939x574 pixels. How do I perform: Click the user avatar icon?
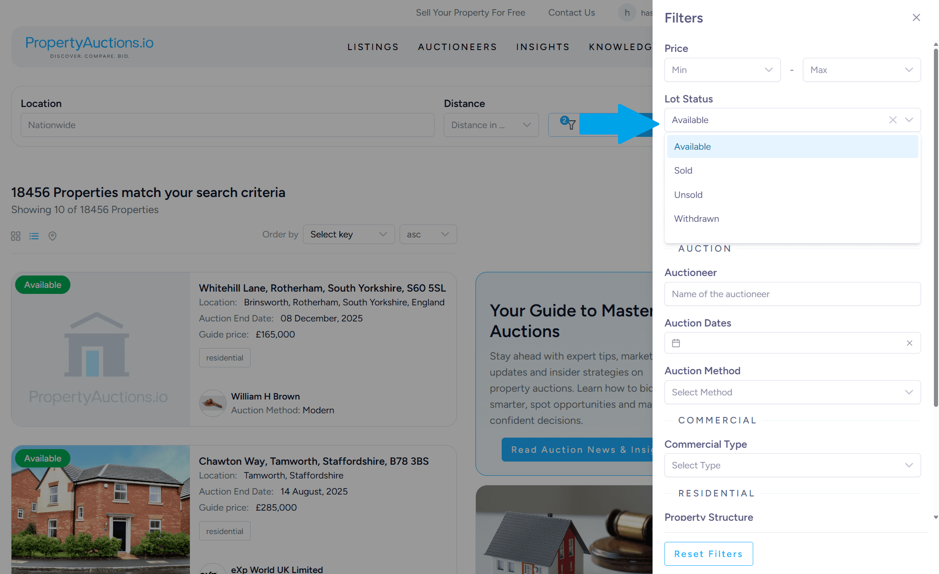click(627, 13)
